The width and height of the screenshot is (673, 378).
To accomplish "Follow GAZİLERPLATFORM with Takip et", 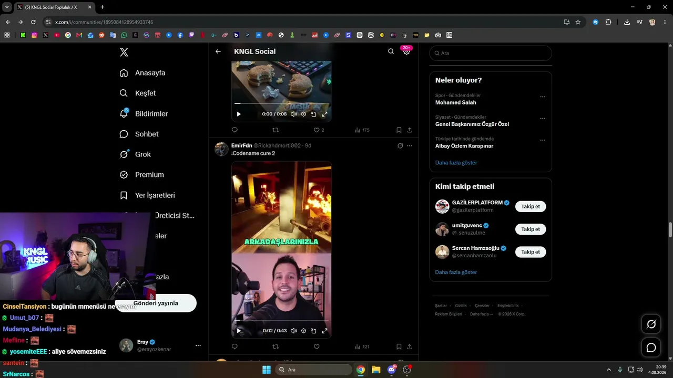I will pyautogui.click(x=531, y=206).
